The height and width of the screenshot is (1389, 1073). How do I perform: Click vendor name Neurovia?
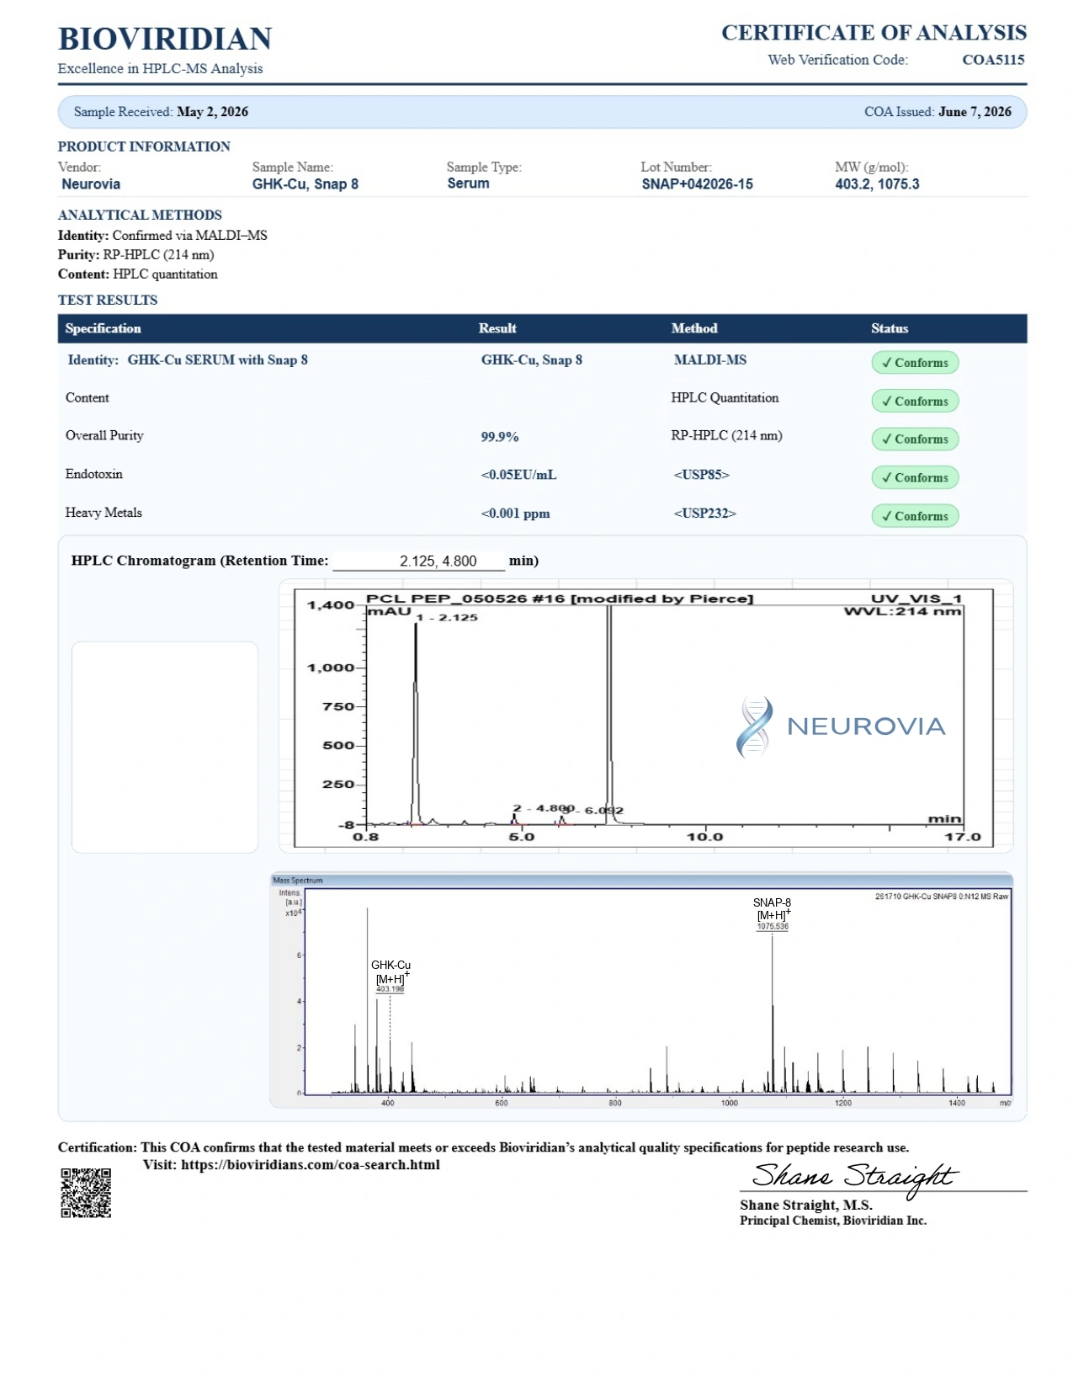91,184
